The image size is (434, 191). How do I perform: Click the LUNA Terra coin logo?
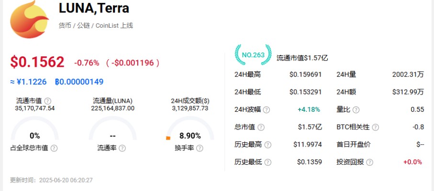[29, 19]
